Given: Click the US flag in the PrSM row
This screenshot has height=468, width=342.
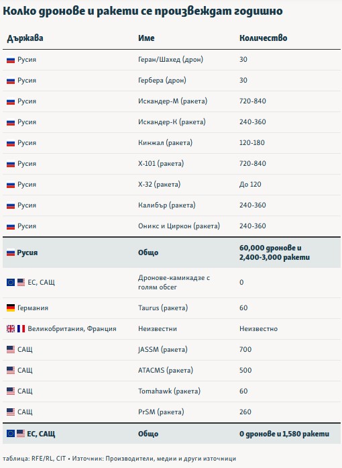Looking at the screenshot, I should pos(11,412).
